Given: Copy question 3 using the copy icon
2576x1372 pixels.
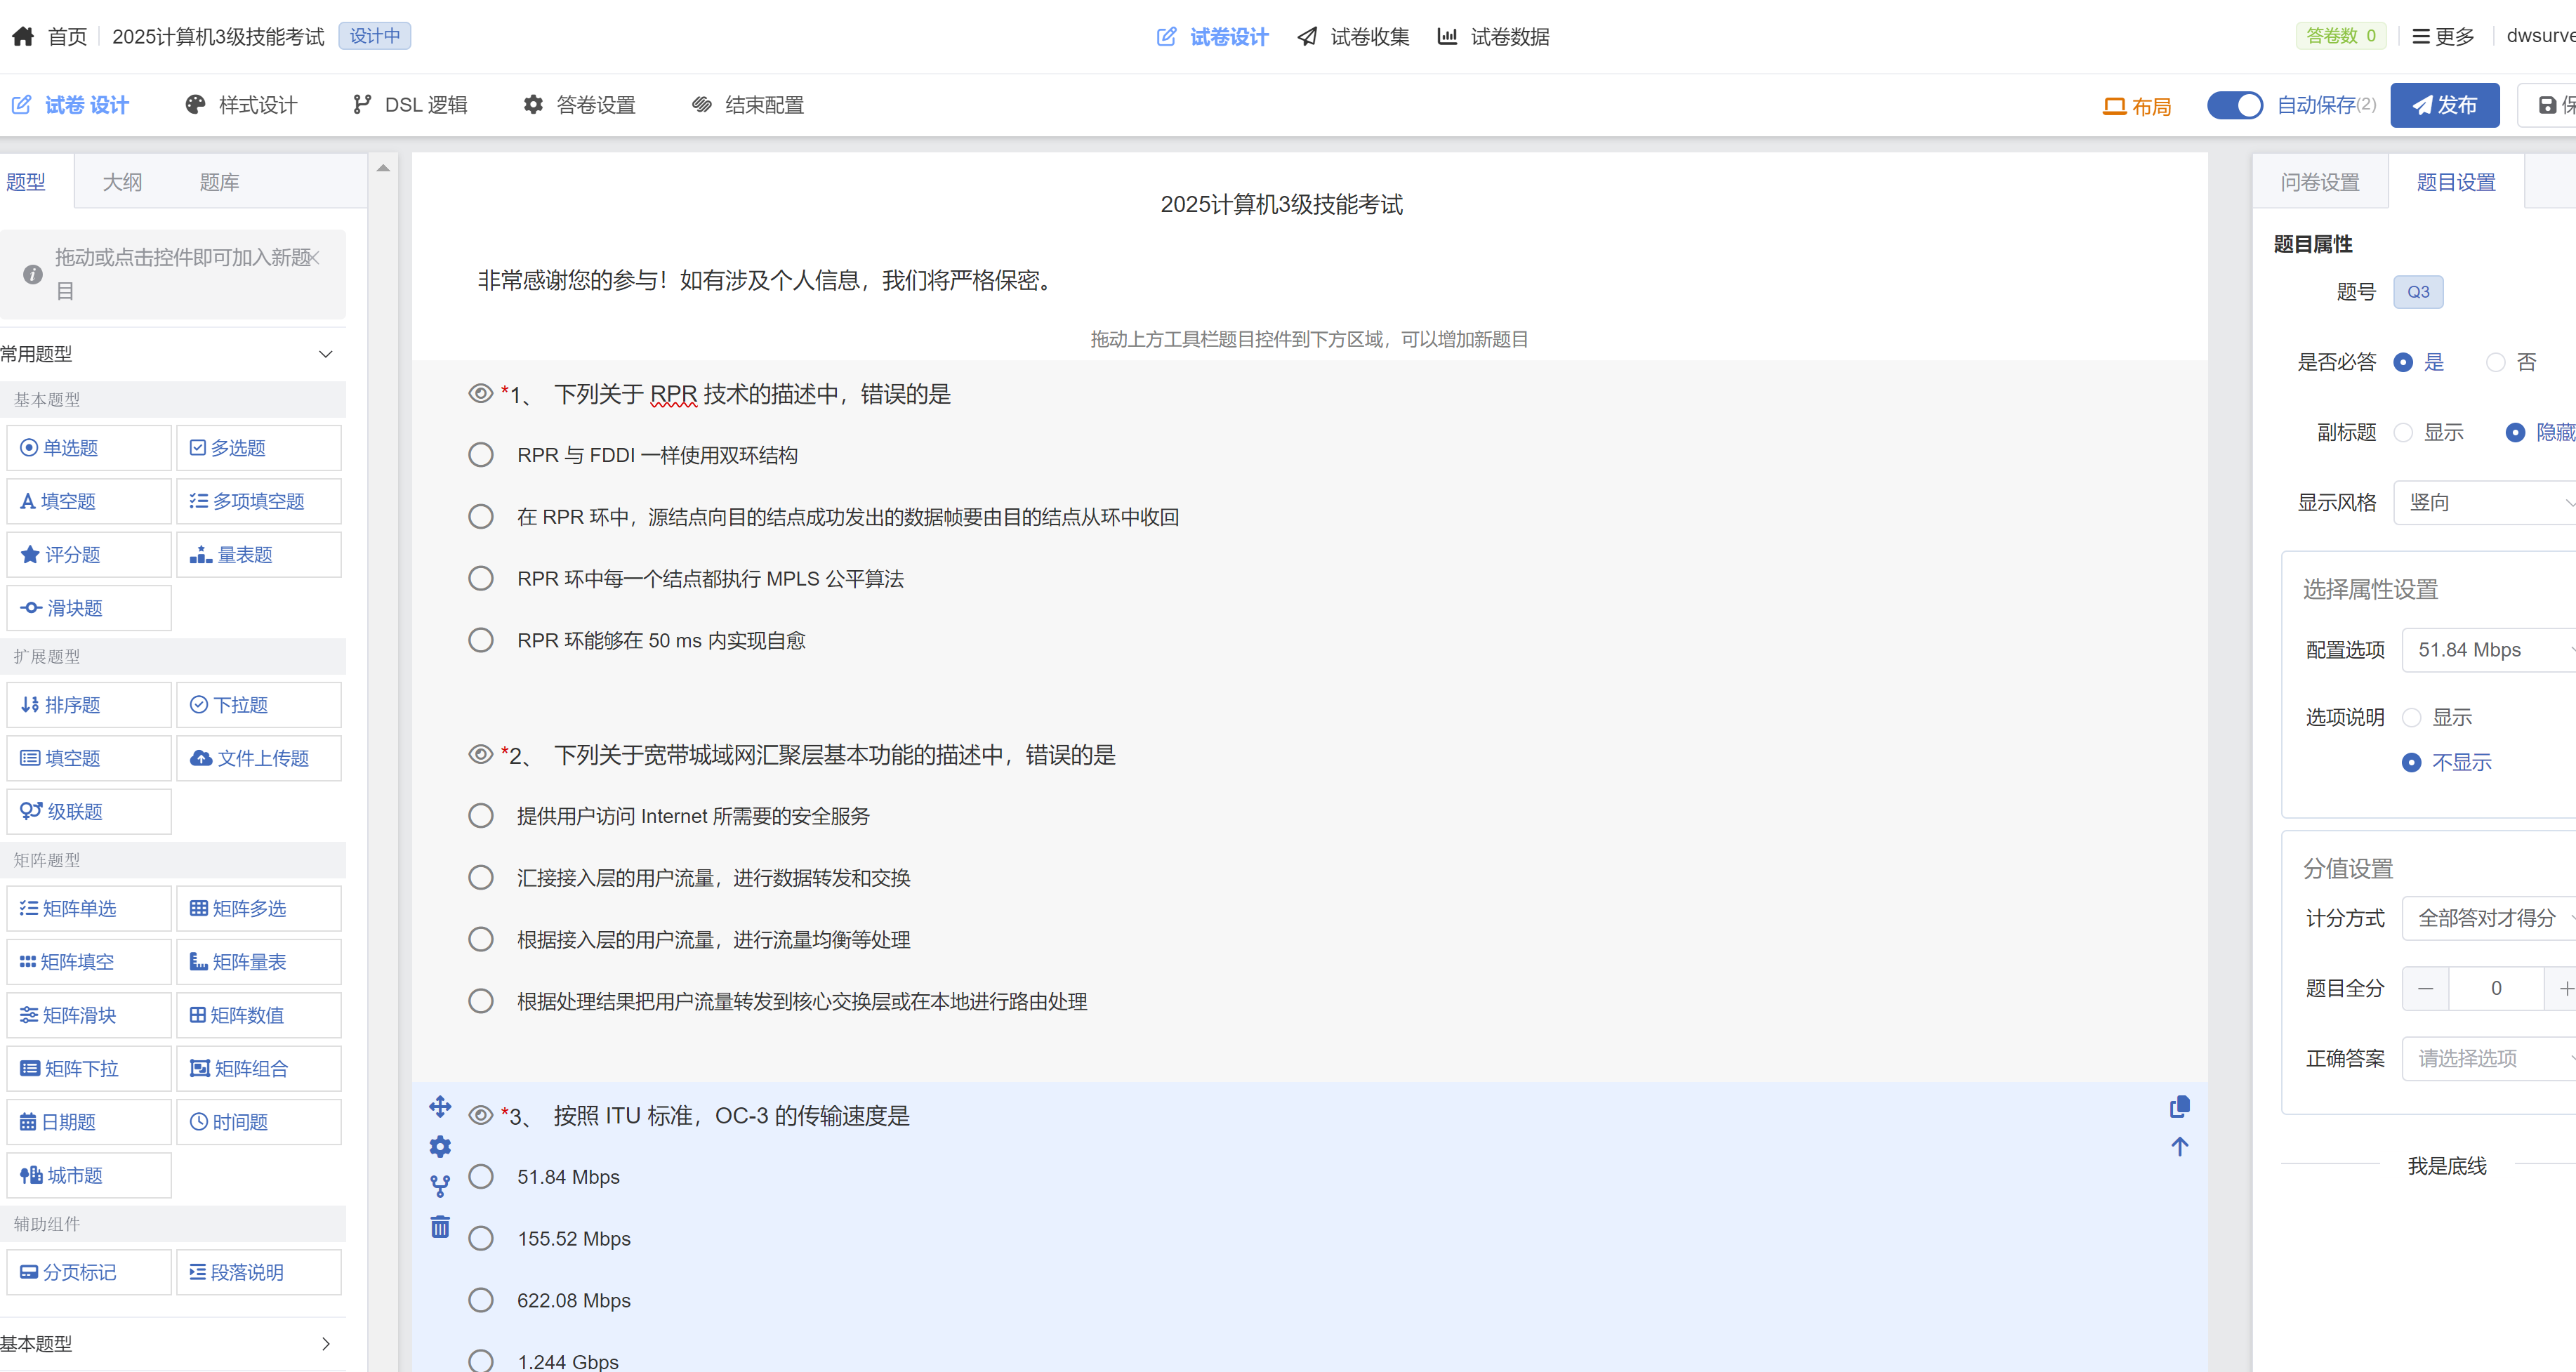Looking at the screenshot, I should tap(2180, 1106).
